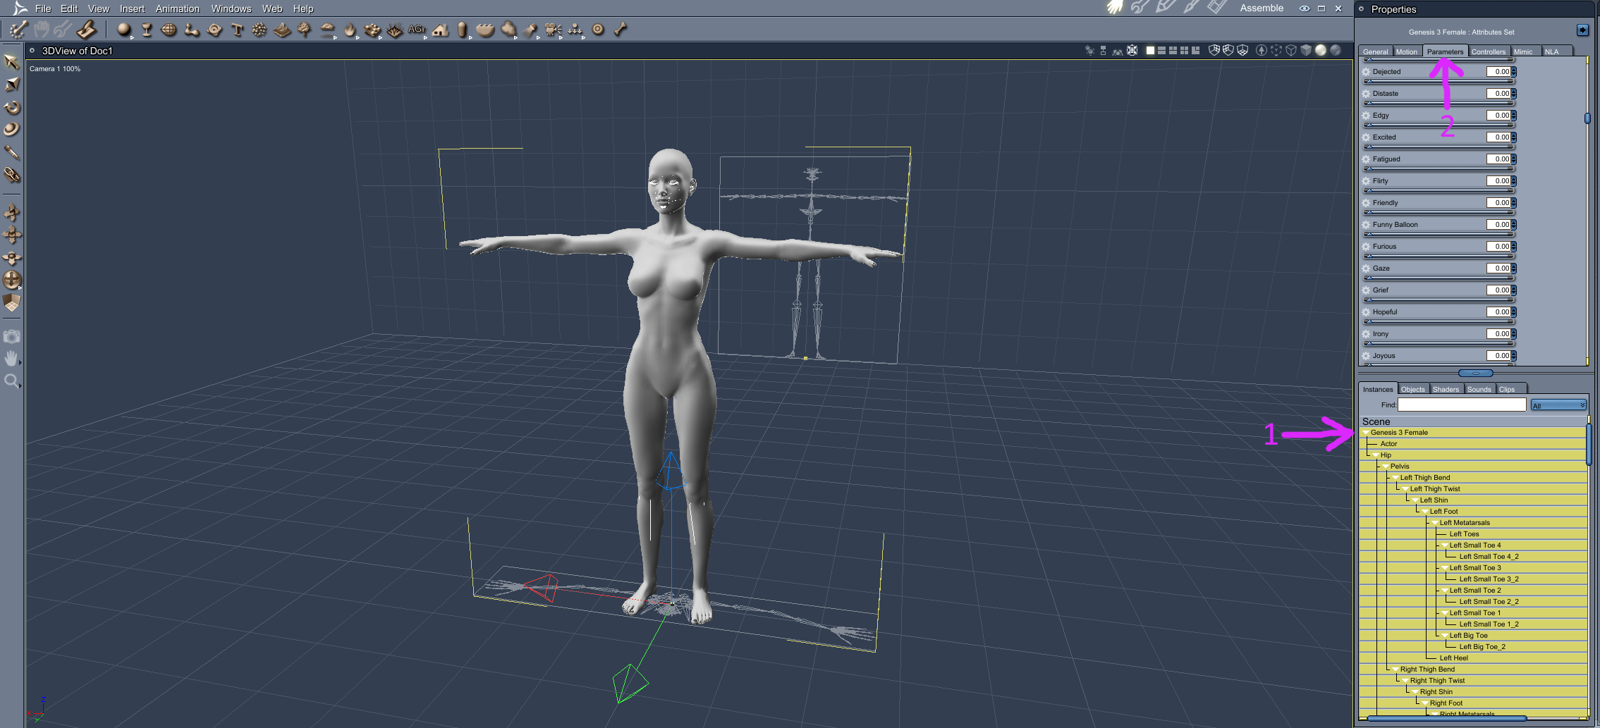Open the Texture room brush icon
This screenshot has width=1600, height=728.
point(1192,8)
